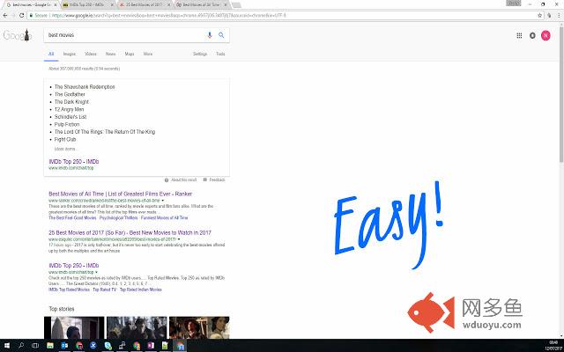This screenshot has width=564, height=352.
Task: Open the More search categories dropdown
Action: 148,54
